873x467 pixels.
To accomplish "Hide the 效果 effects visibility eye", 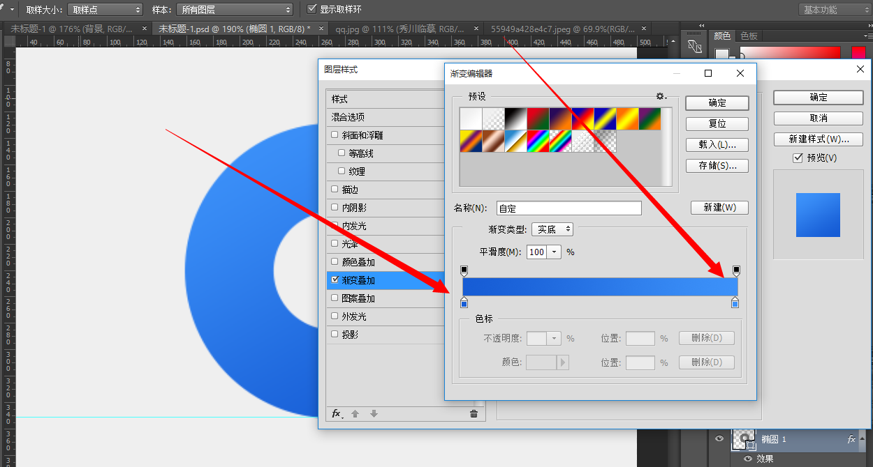I will tap(747, 459).
